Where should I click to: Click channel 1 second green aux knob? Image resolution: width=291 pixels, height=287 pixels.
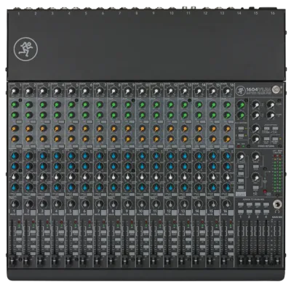15,115
